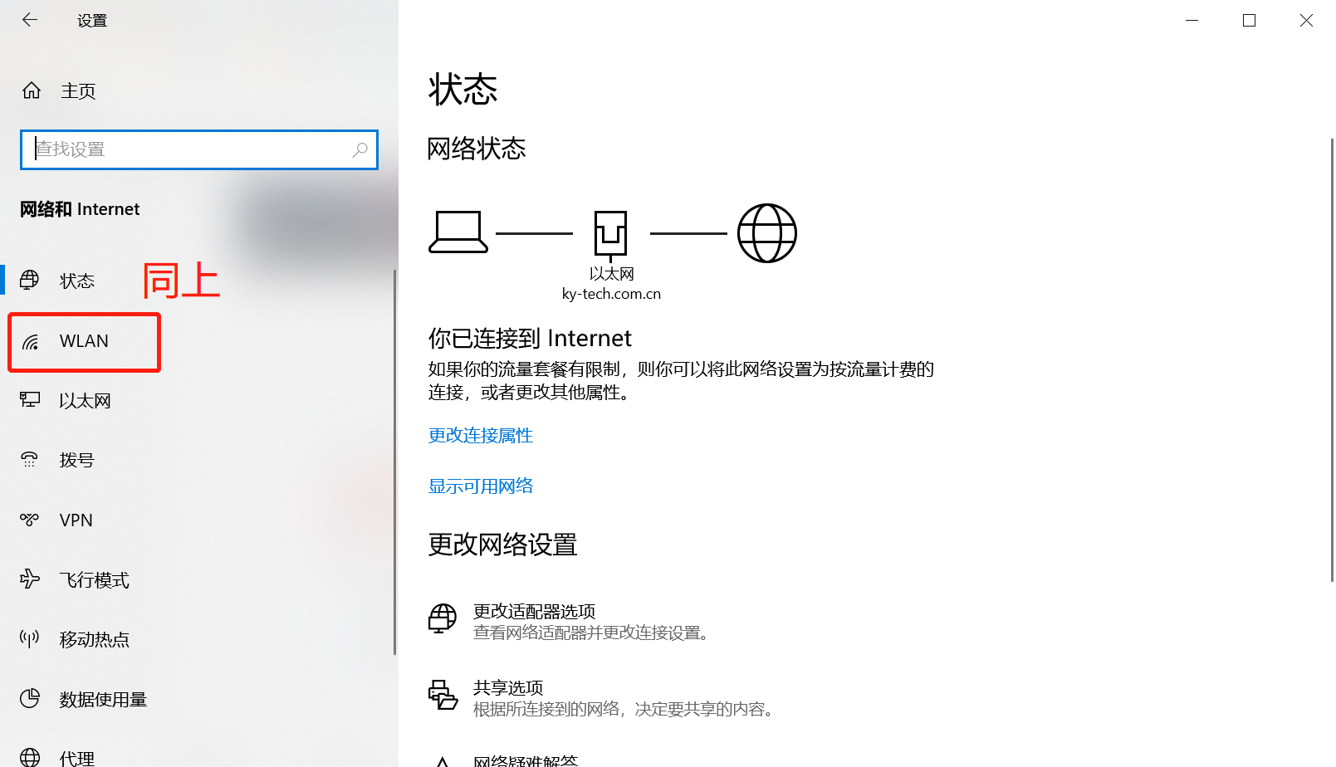Click the mobile hotspot icon
Image resolution: width=1336 pixels, height=767 pixels.
pyautogui.click(x=30, y=638)
